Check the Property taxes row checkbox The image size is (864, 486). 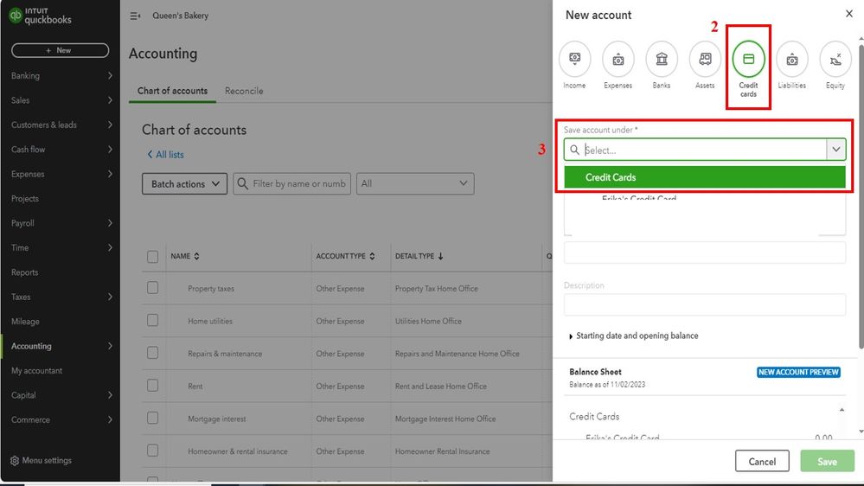153,288
